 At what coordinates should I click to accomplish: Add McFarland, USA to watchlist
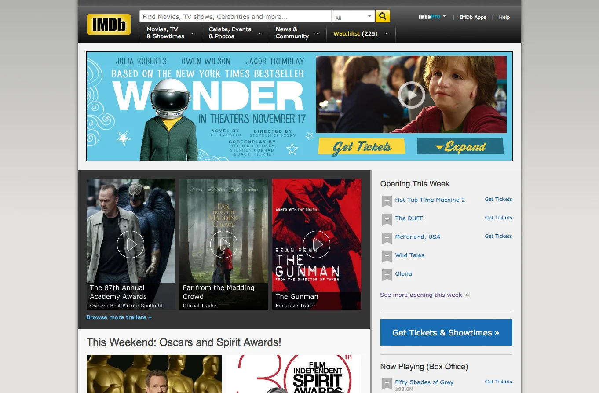387,238
